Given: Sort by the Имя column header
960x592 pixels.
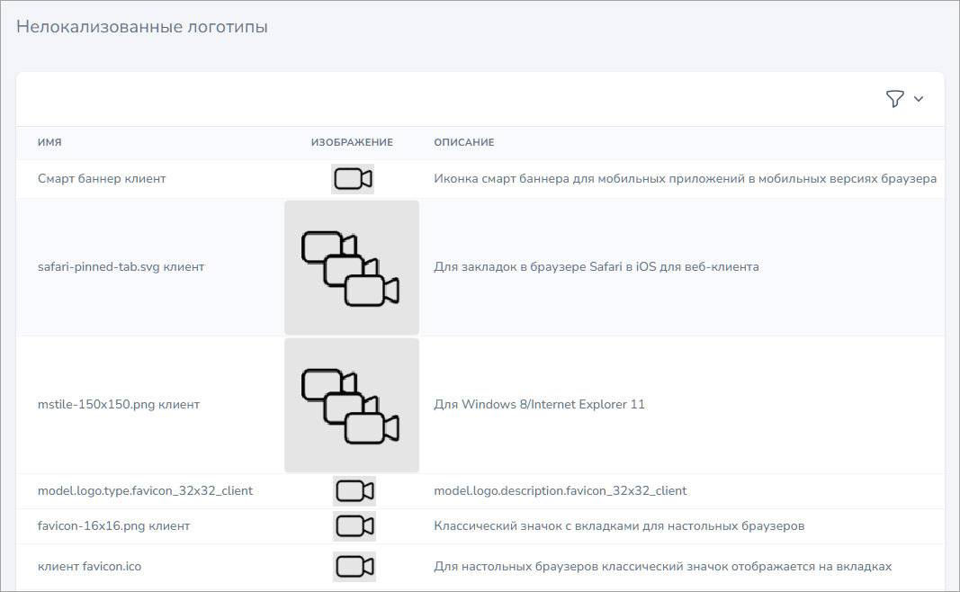Looking at the screenshot, I should coord(49,143).
